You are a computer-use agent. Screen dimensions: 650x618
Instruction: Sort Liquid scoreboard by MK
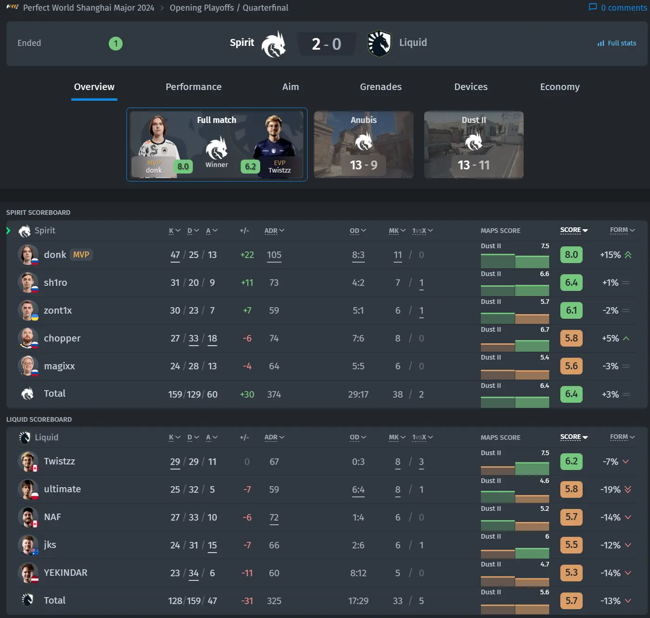[x=397, y=438]
